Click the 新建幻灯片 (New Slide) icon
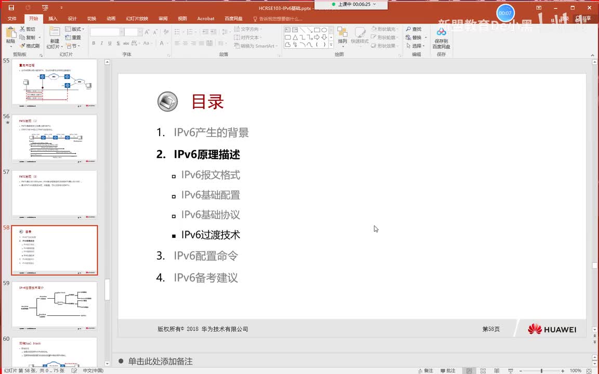 click(55, 32)
